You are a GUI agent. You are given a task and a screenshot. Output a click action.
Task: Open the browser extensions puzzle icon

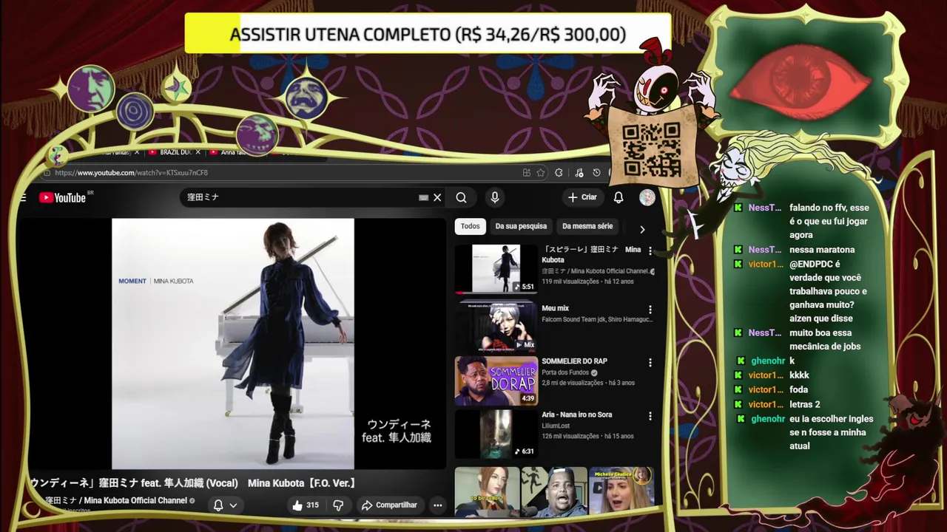point(559,173)
